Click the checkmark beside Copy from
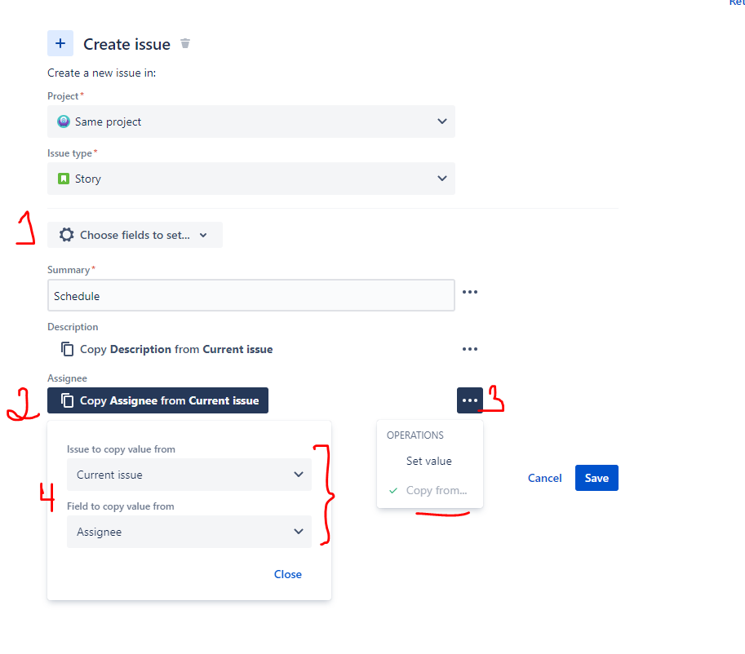This screenshot has width=745, height=654. coord(393,491)
